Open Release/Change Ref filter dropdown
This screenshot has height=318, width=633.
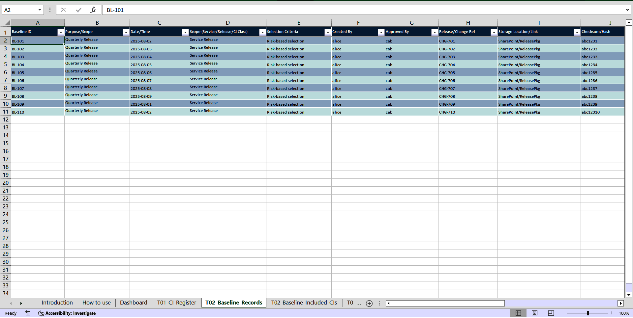coord(494,32)
